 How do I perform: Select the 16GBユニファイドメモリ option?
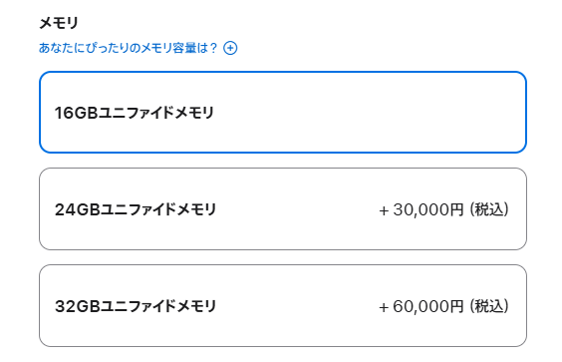tap(283, 113)
